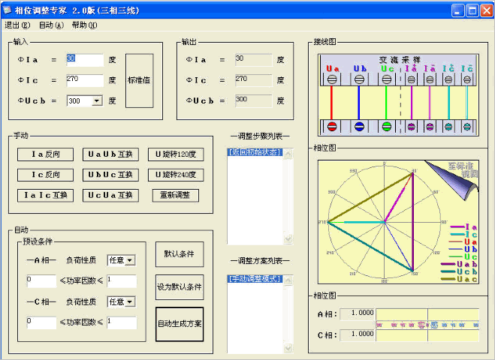495x360 pixels.
Task: Click the top Ub terminal screw
Action: [359, 79]
